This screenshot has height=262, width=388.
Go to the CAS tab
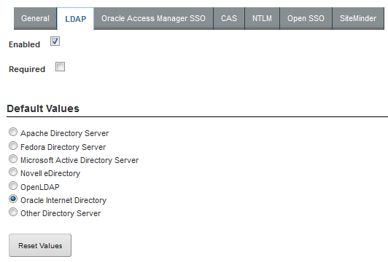(x=229, y=18)
